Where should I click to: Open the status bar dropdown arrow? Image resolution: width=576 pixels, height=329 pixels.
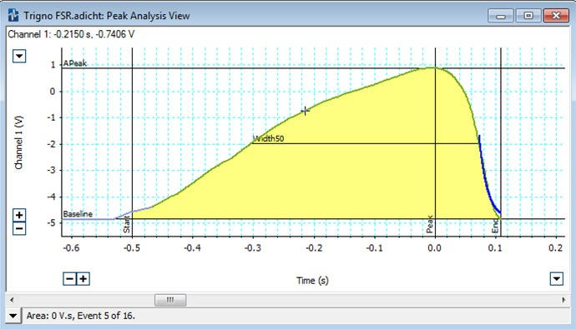pyautogui.click(x=13, y=316)
